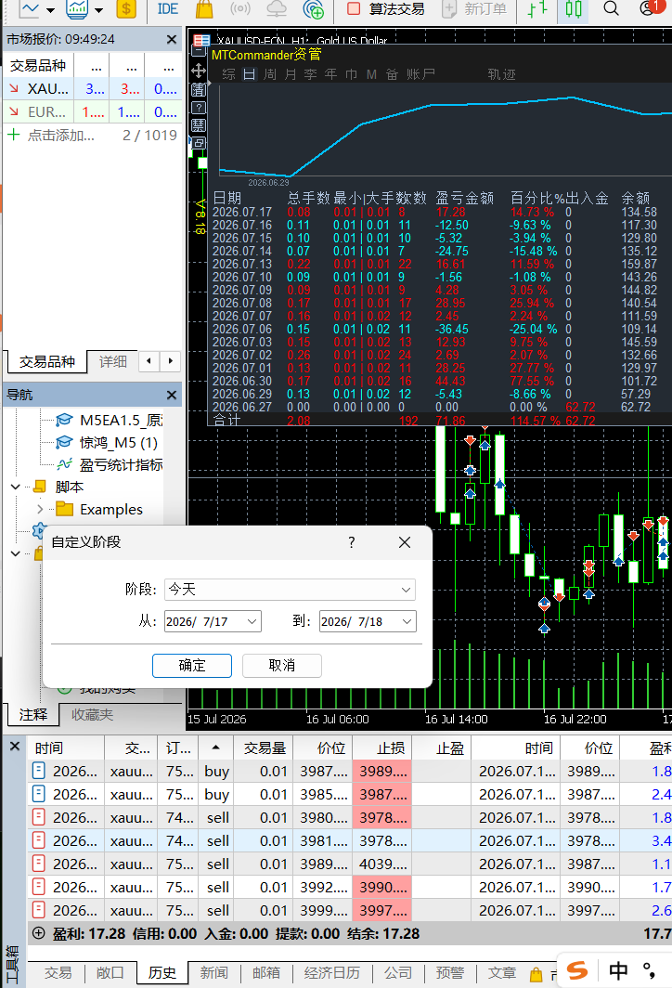Close the 市场报价 market watch panel

pyautogui.click(x=172, y=40)
